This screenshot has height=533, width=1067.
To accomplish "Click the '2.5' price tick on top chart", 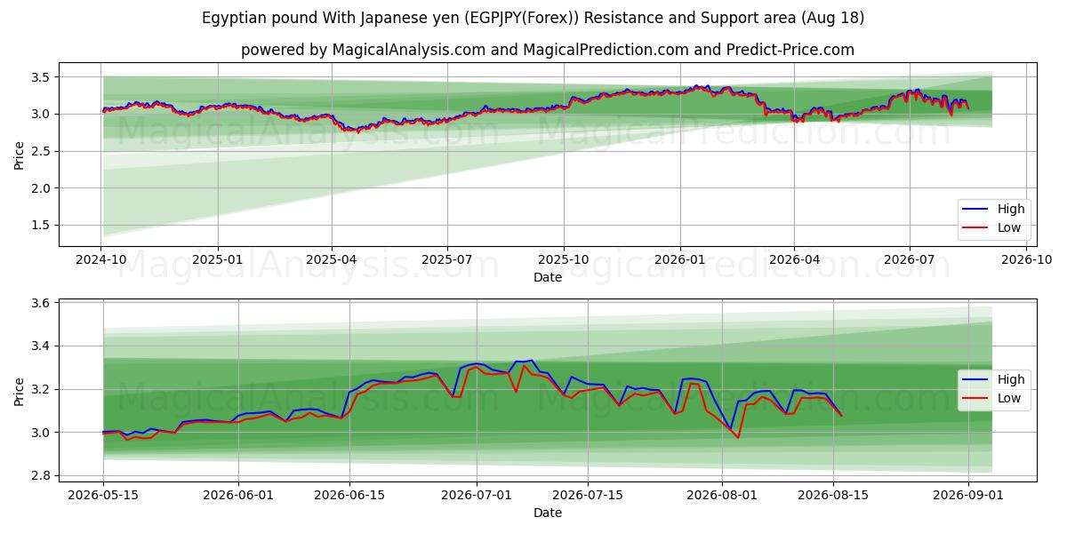I will [x=42, y=151].
